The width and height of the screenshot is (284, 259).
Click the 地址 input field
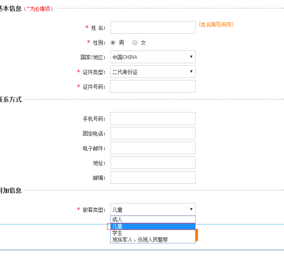153,163
